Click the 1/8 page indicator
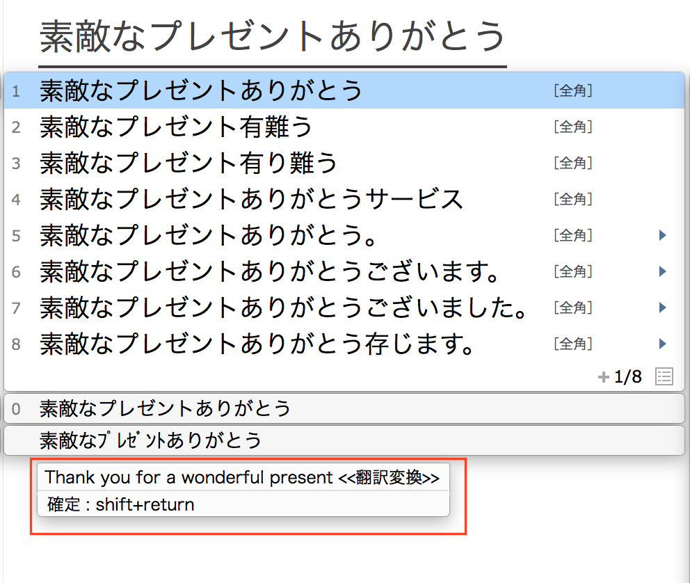 tap(628, 378)
